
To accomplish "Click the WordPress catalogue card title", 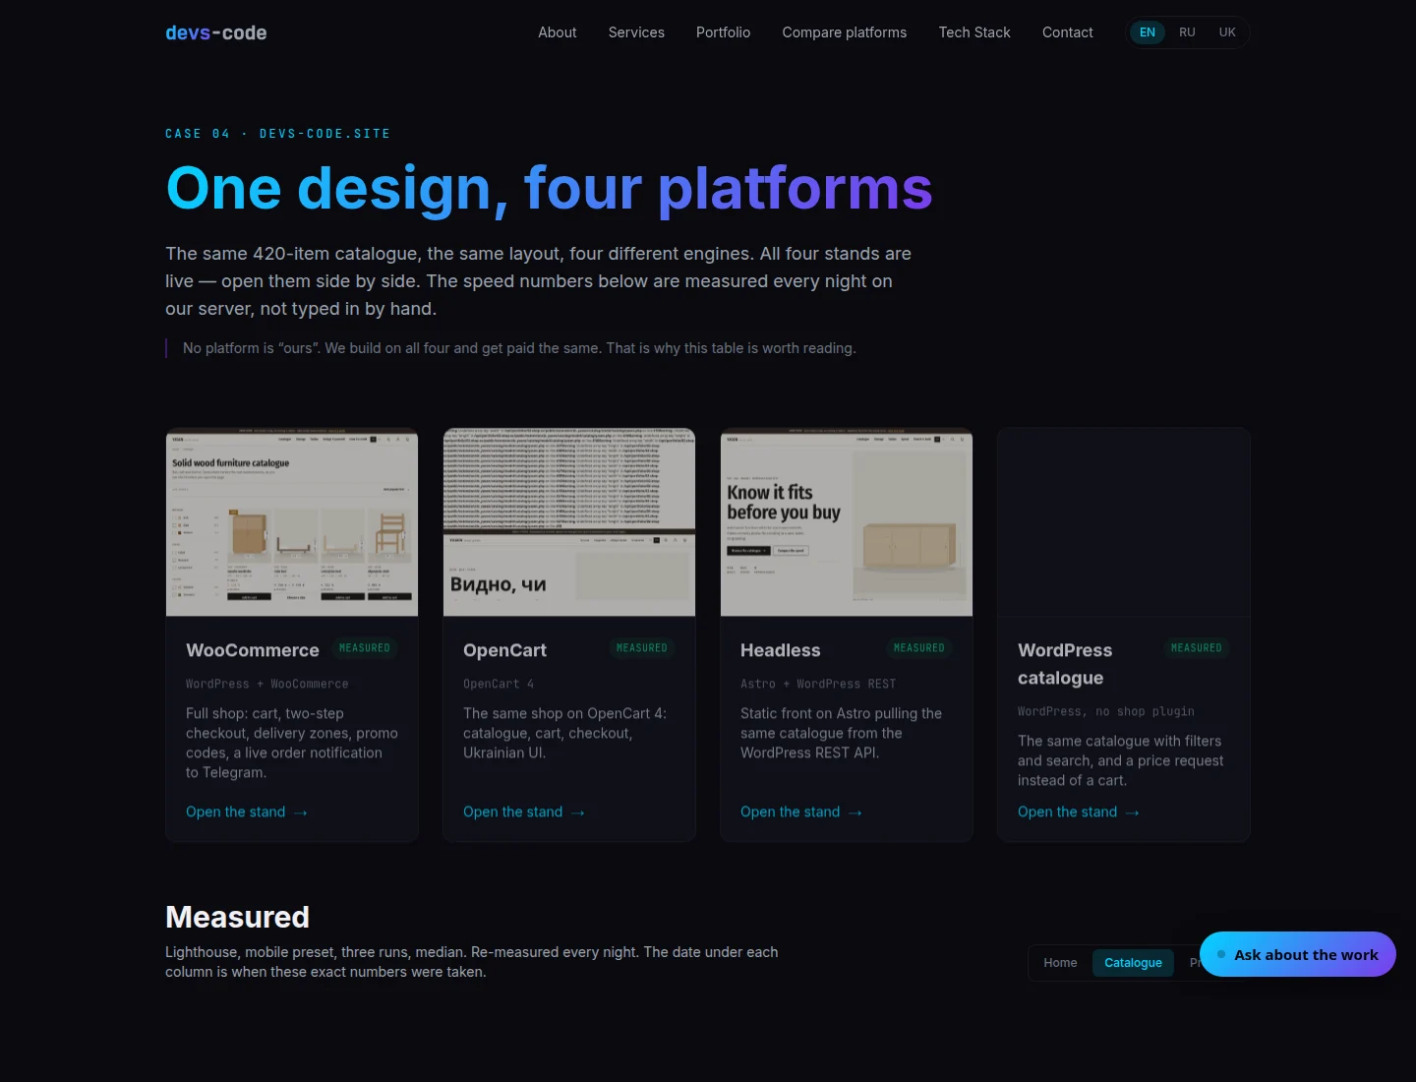I will point(1065,664).
